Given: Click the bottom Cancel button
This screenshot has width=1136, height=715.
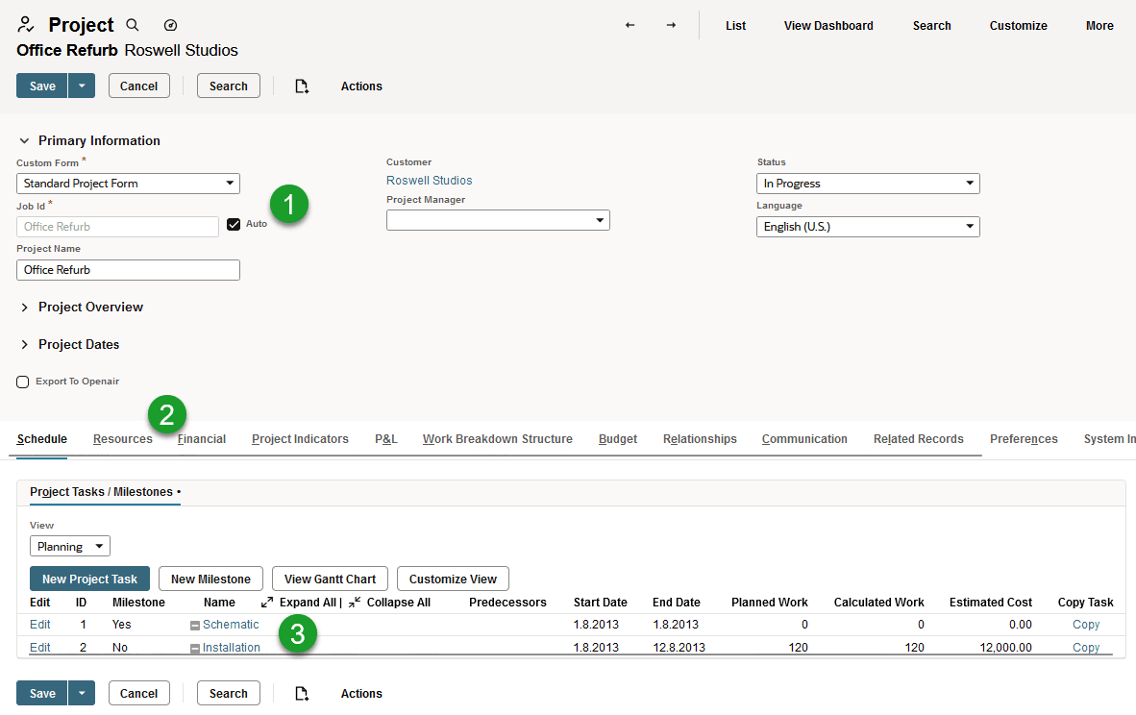Looking at the screenshot, I should coord(139,693).
